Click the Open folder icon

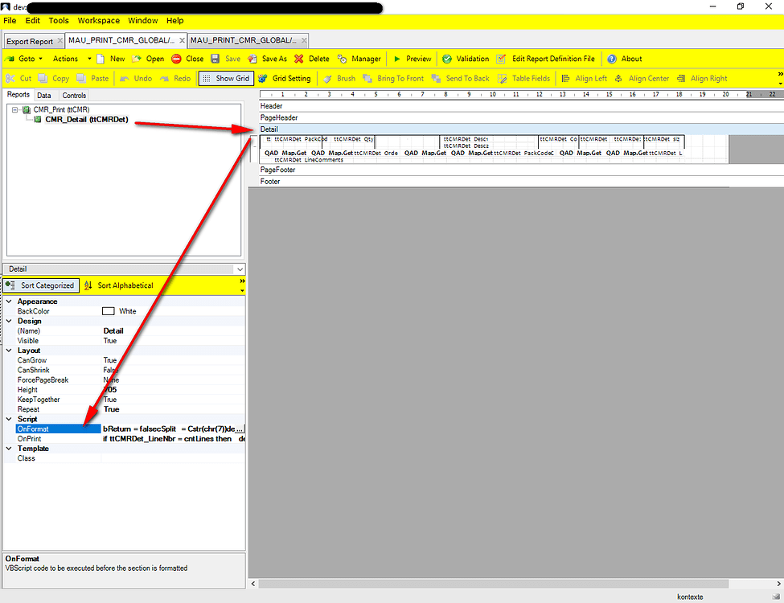point(137,59)
